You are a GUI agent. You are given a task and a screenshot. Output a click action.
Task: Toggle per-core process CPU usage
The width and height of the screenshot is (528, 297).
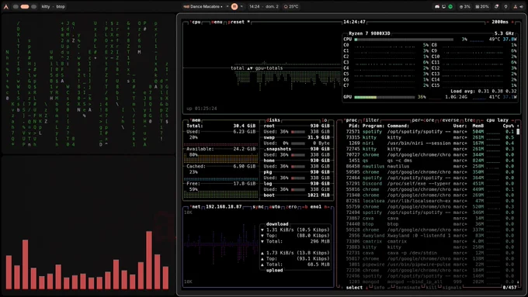pos(422,120)
